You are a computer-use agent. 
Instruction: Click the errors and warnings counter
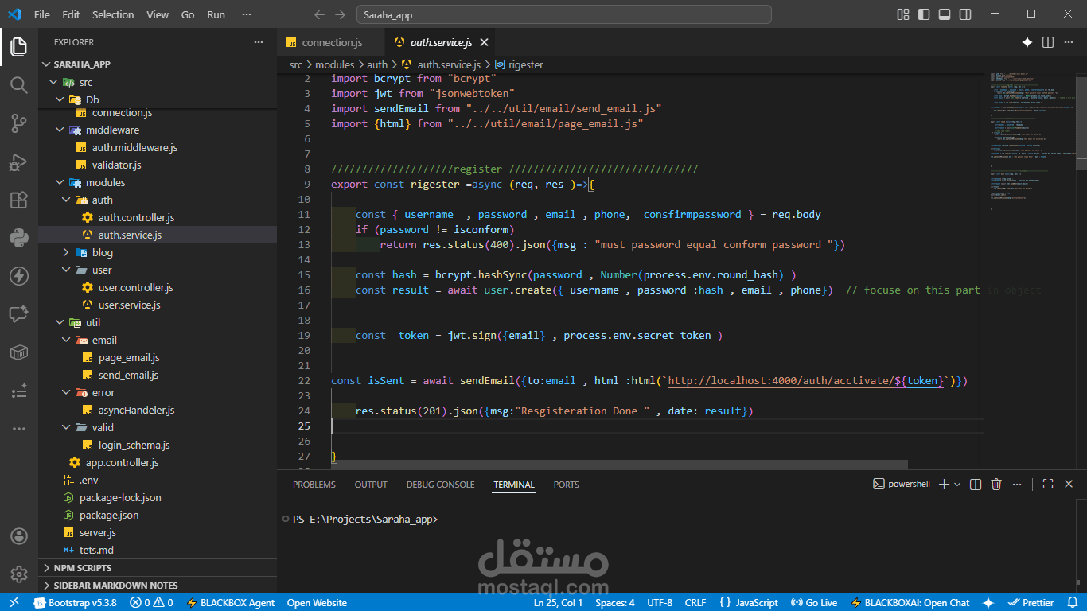coord(152,603)
